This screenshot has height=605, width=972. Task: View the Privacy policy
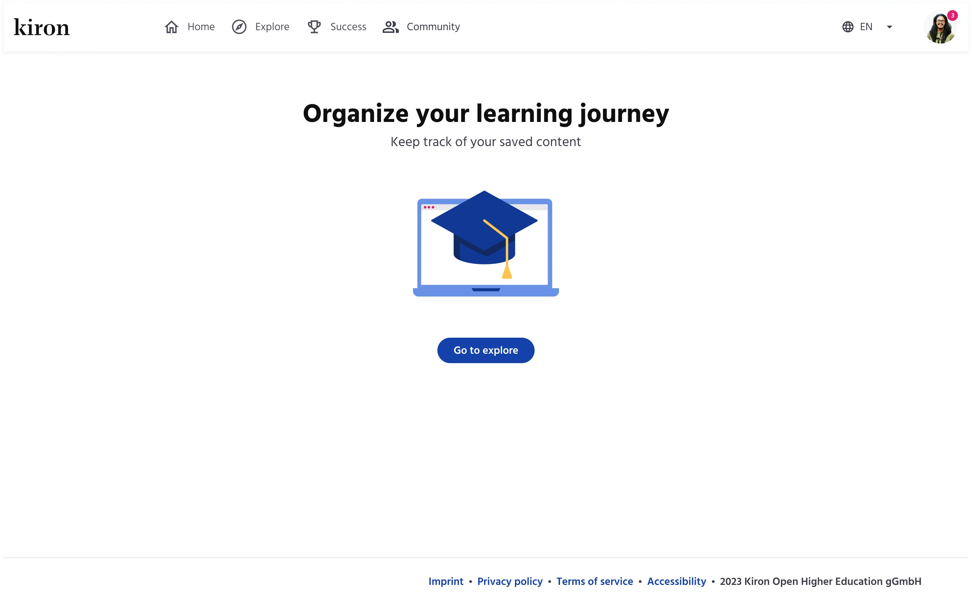click(509, 582)
